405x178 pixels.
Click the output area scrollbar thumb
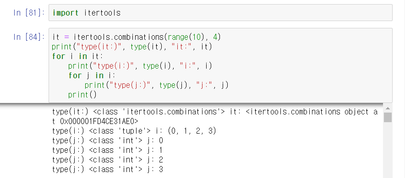388,118
